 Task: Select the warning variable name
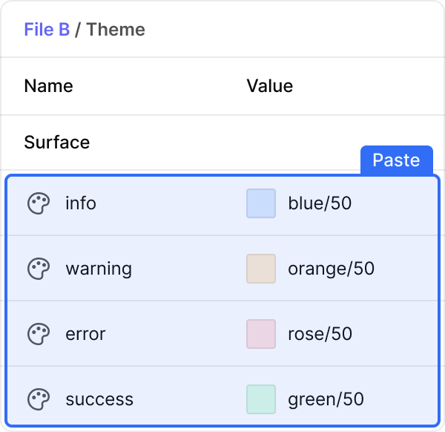tap(99, 269)
